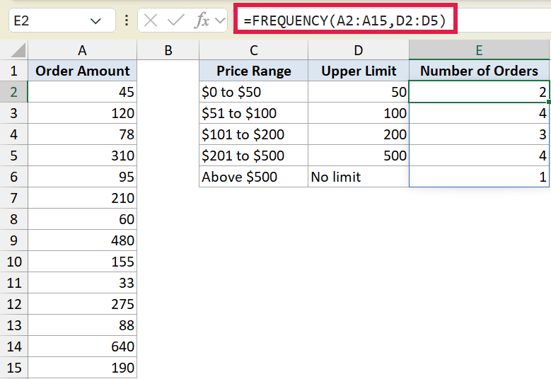This screenshot has width=551, height=379.
Task: Expand the dropdown arrow beside fx
Action: (221, 21)
